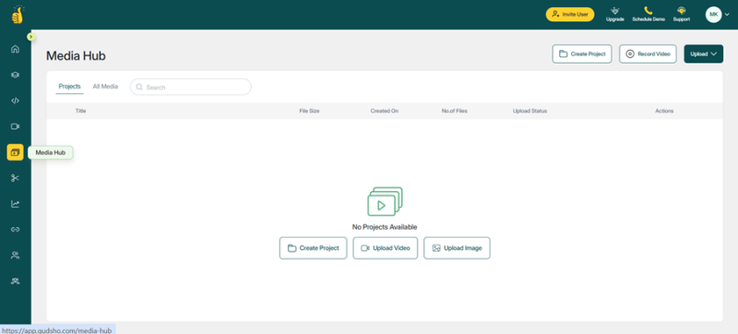
Task: Open the team group icon in the sidebar
Action: point(15,281)
